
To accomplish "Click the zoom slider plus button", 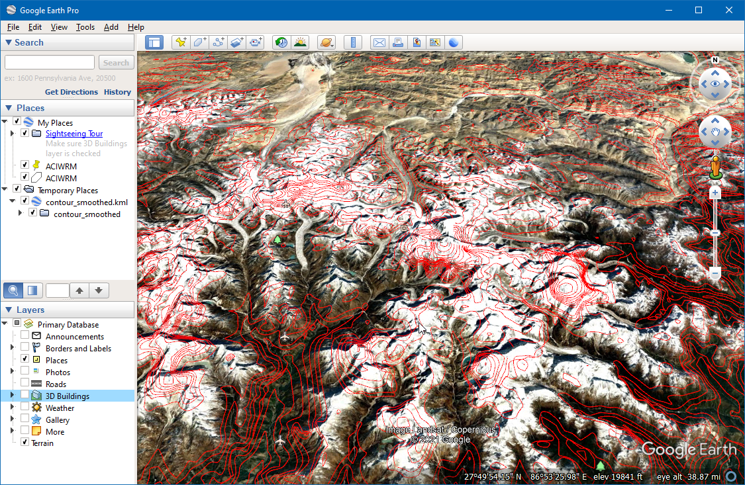I will coord(715,193).
